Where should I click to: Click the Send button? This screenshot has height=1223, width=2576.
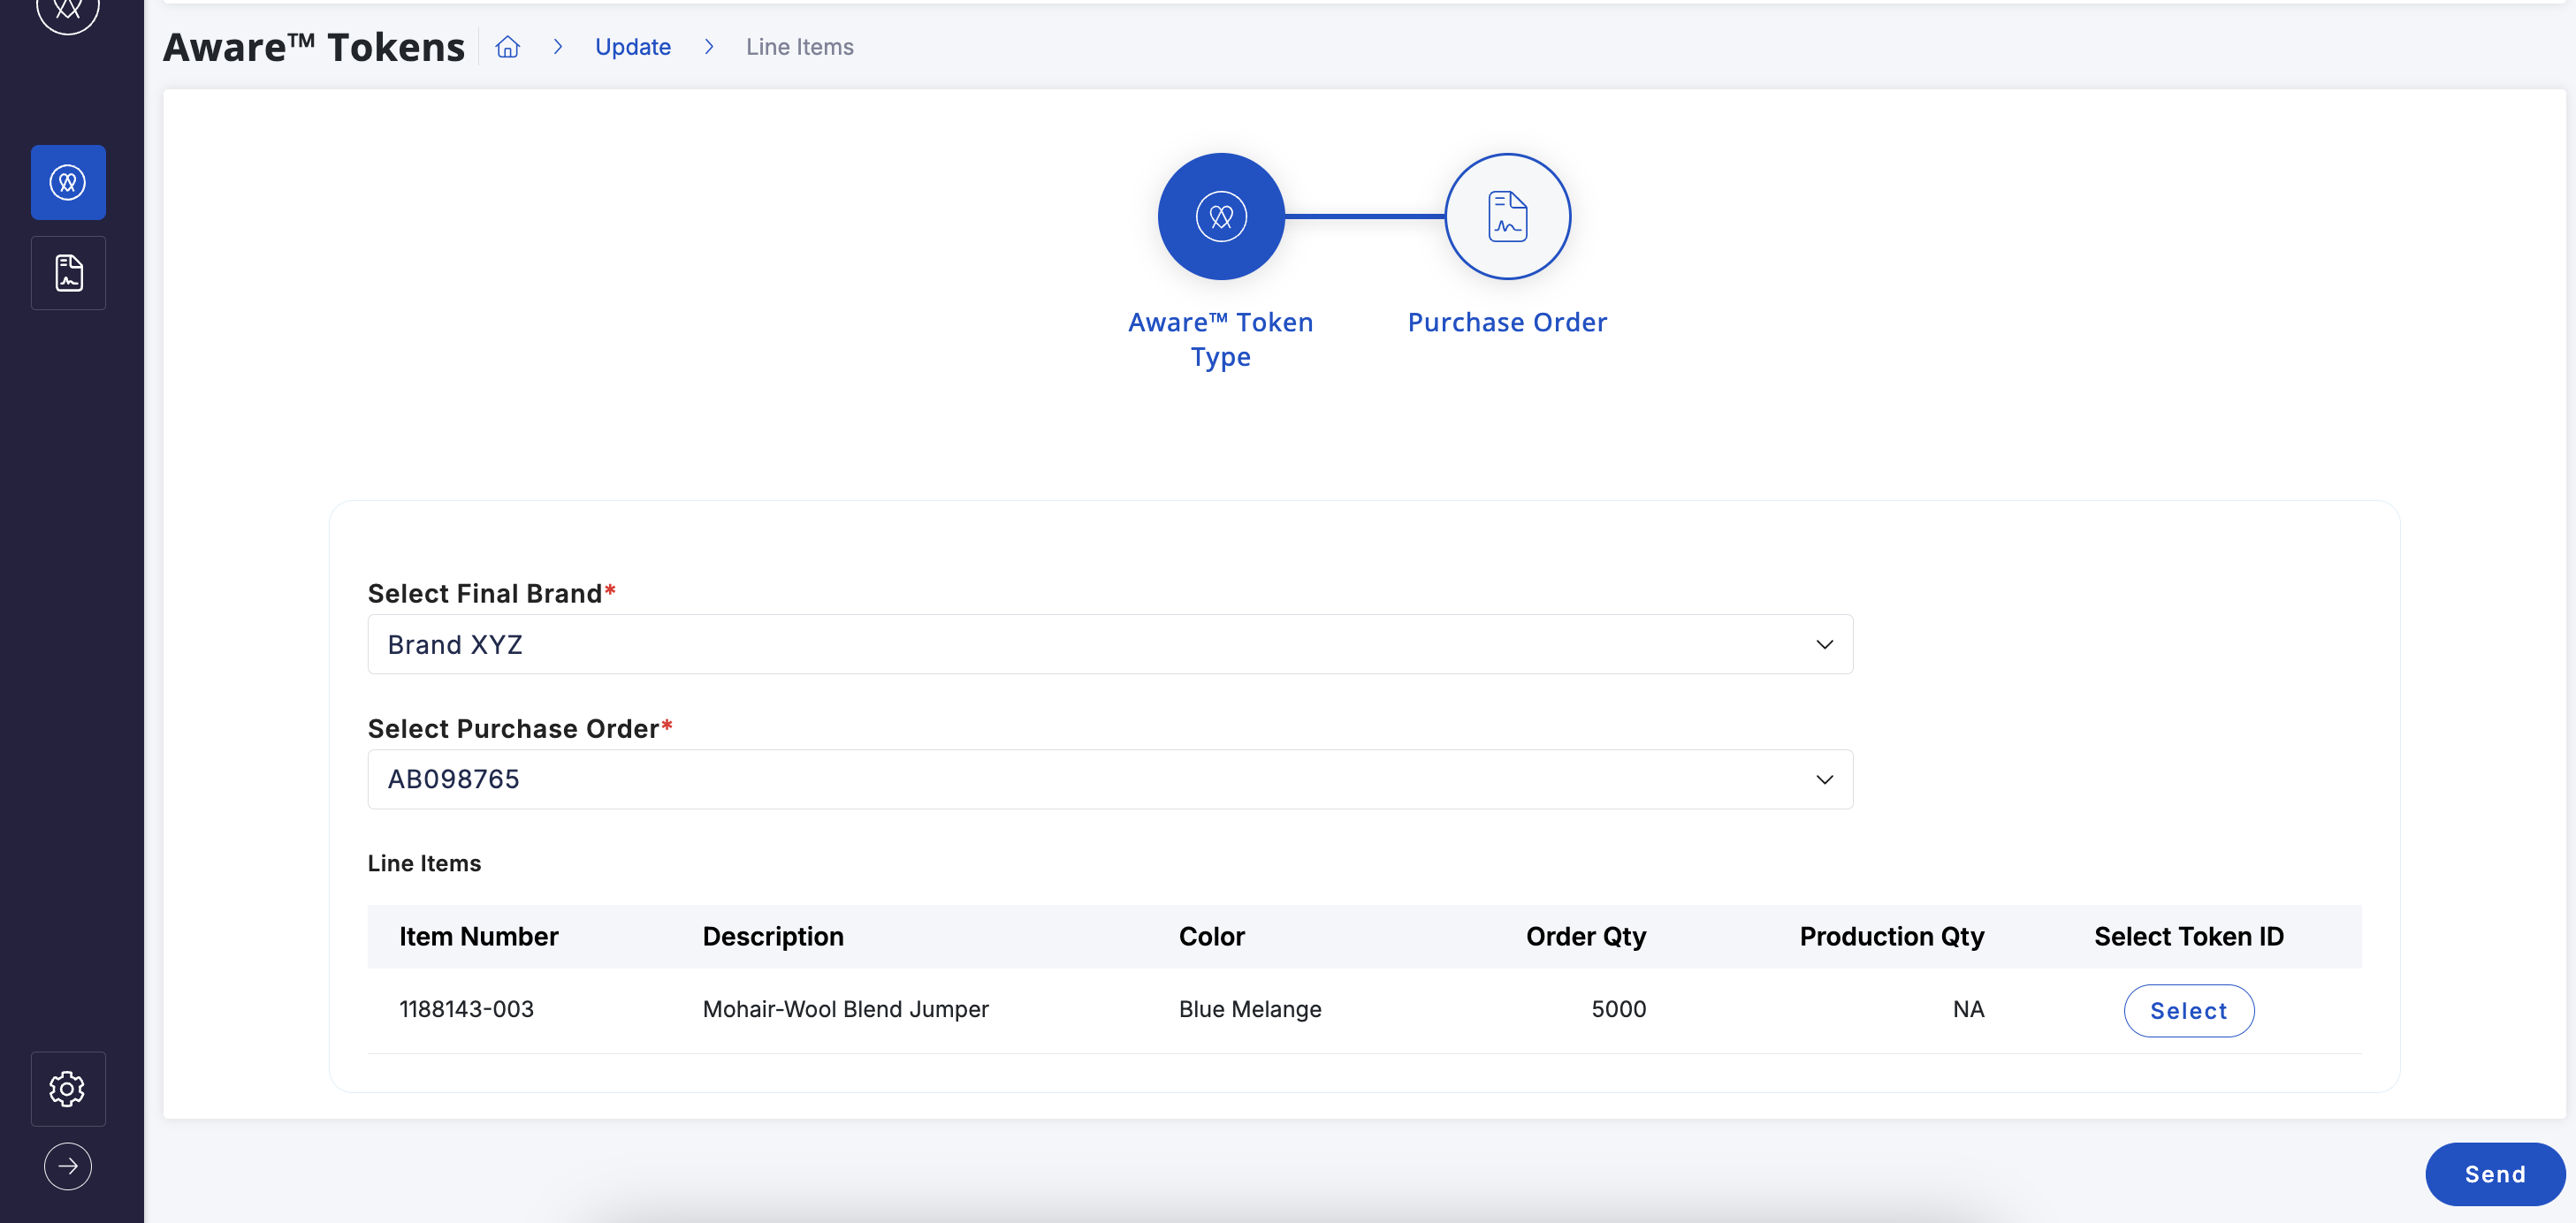tap(2494, 1174)
